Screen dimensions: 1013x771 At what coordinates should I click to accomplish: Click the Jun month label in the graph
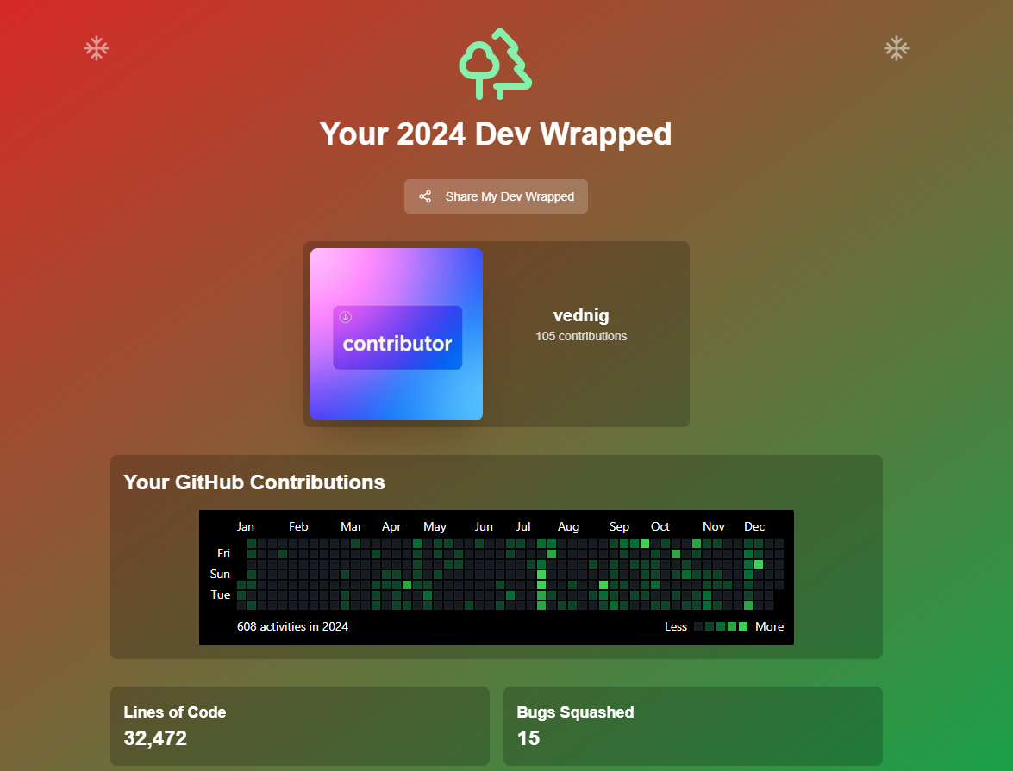click(x=484, y=526)
